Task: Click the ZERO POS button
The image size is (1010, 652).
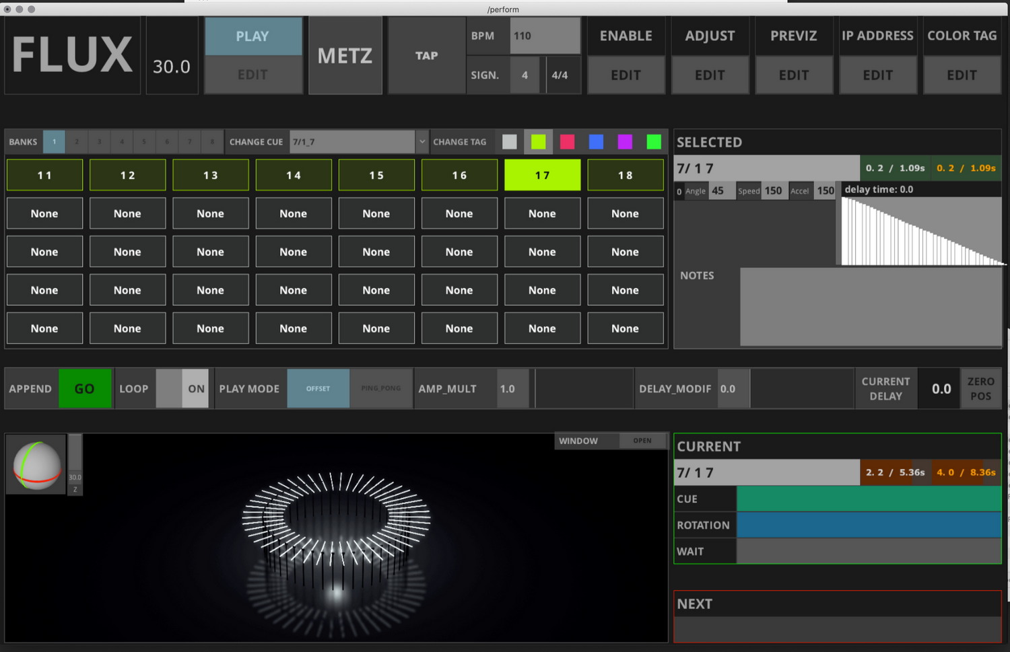Action: tap(981, 388)
